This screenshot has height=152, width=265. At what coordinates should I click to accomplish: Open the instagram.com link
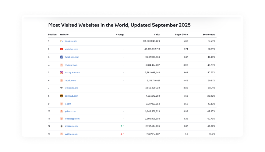(x=72, y=73)
